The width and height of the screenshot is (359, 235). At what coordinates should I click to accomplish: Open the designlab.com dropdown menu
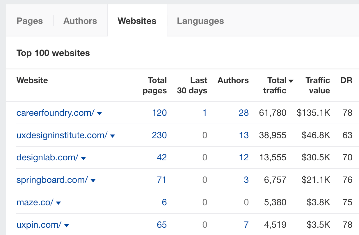[x=83, y=158]
